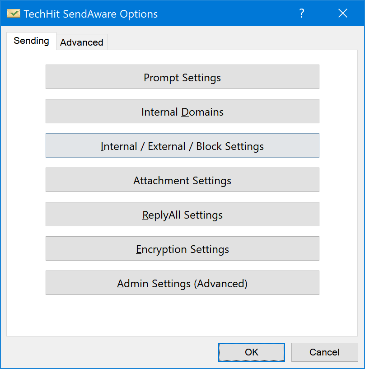This screenshot has width=365, height=369.
Task: Click the SendAware envelope icon in title bar
Action: (14, 14)
